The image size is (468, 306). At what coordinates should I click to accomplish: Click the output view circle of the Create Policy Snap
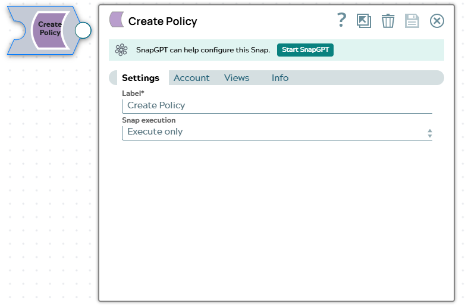tap(83, 30)
